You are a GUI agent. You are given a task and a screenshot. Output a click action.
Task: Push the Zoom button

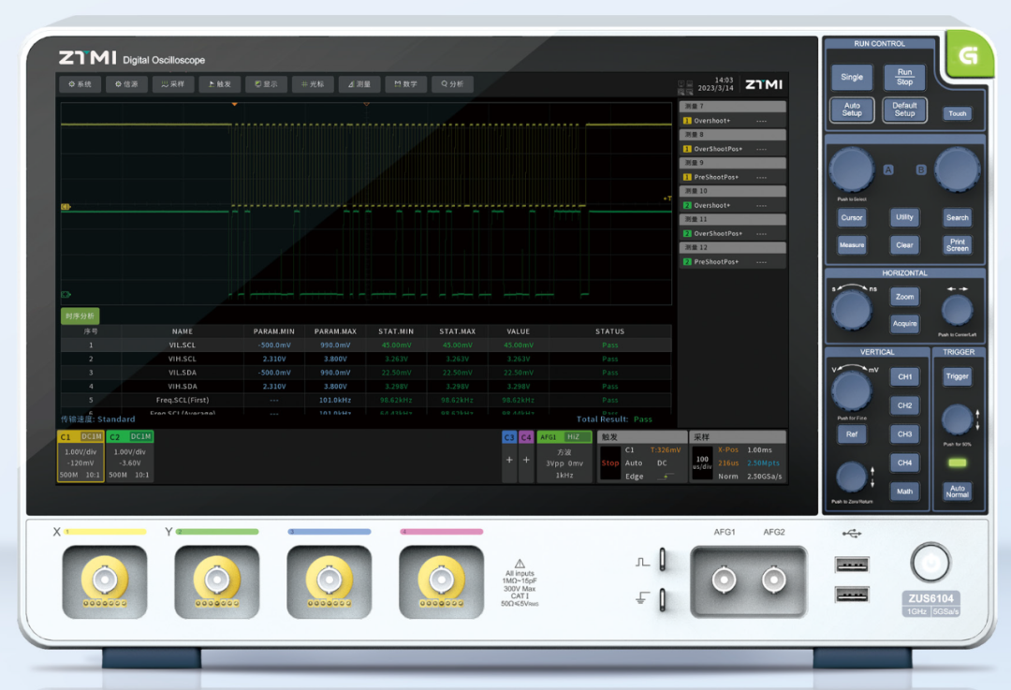coord(904,297)
